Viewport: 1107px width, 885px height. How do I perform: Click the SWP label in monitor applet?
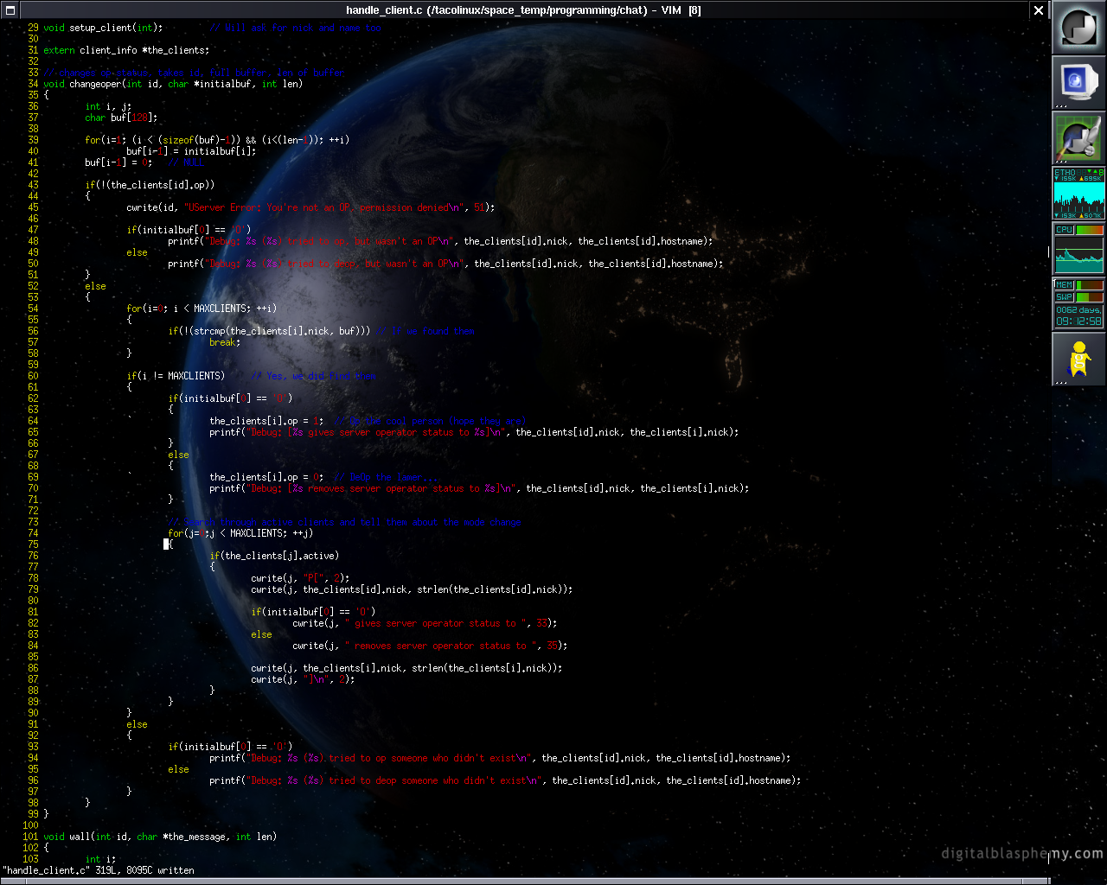(x=1064, y=296)
